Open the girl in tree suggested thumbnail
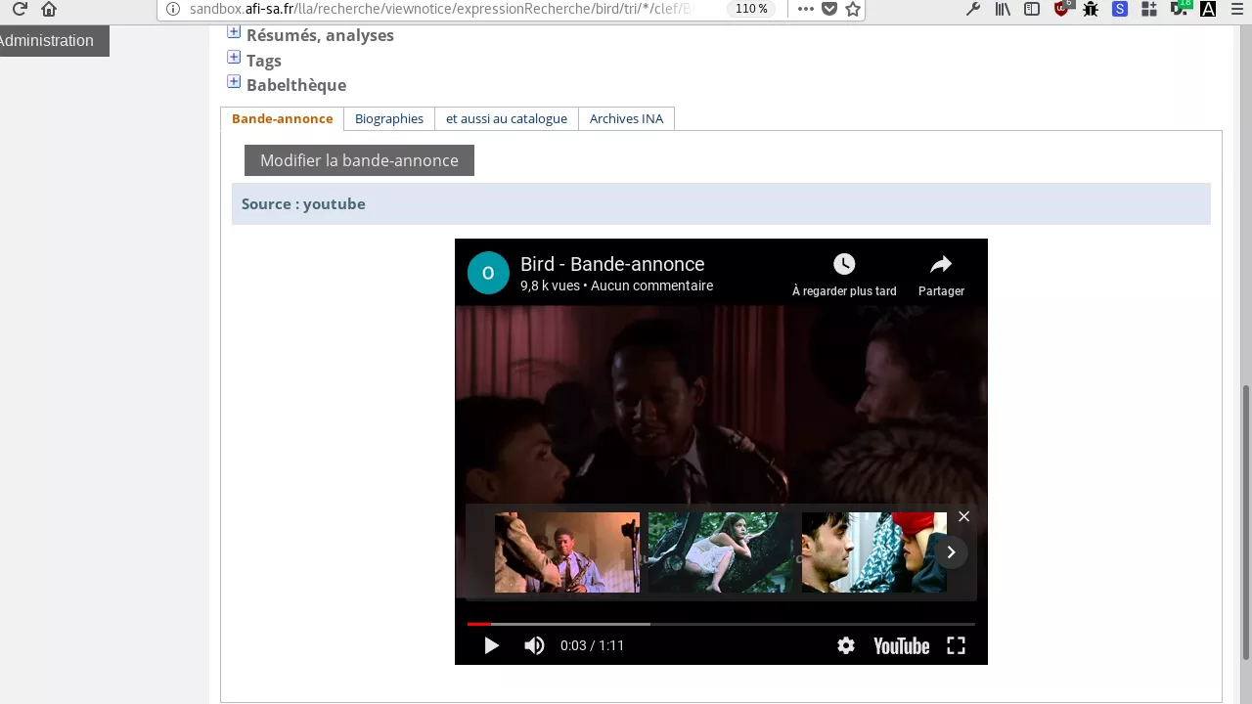The image size is (1252, 704). click(721, 552)
